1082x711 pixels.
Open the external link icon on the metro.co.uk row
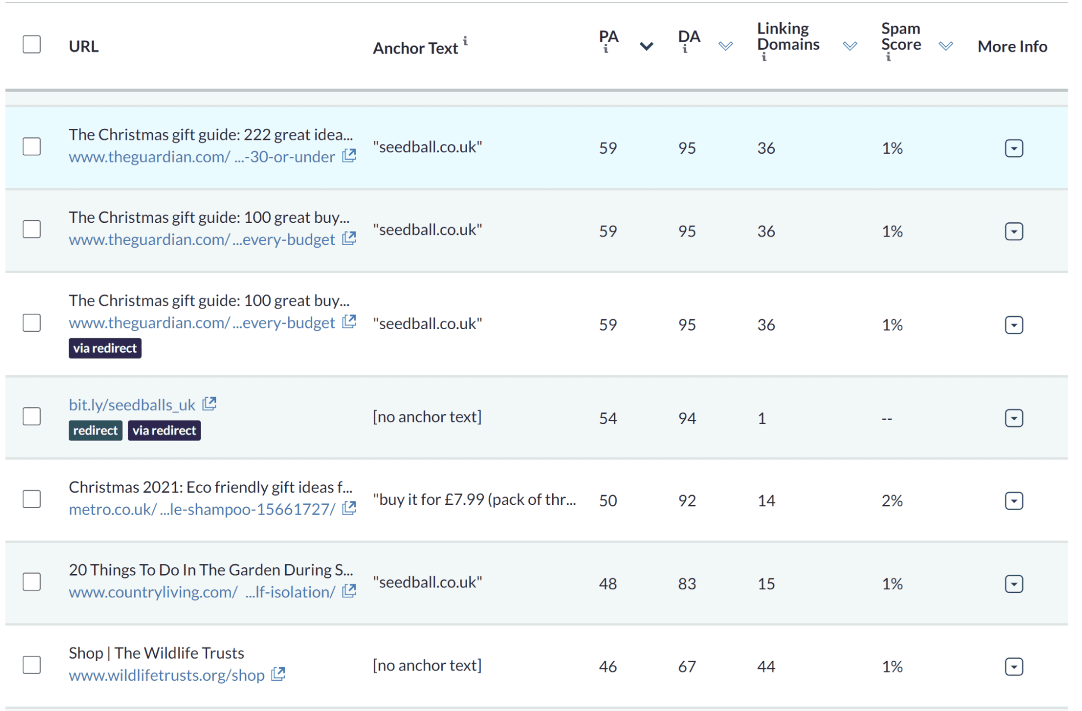pyautogui.click(x=349, y=508)
